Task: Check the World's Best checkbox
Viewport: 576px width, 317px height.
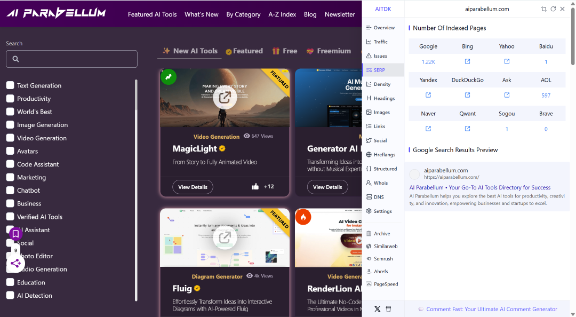Action: coord(10,112)
